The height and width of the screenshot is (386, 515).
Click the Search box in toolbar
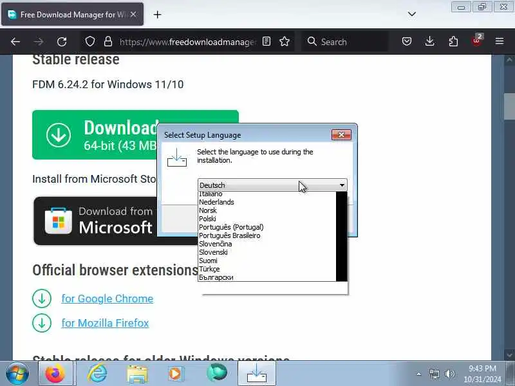345,42
